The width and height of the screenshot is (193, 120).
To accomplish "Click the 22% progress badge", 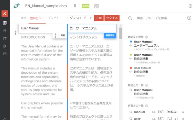I will [86, 6].
